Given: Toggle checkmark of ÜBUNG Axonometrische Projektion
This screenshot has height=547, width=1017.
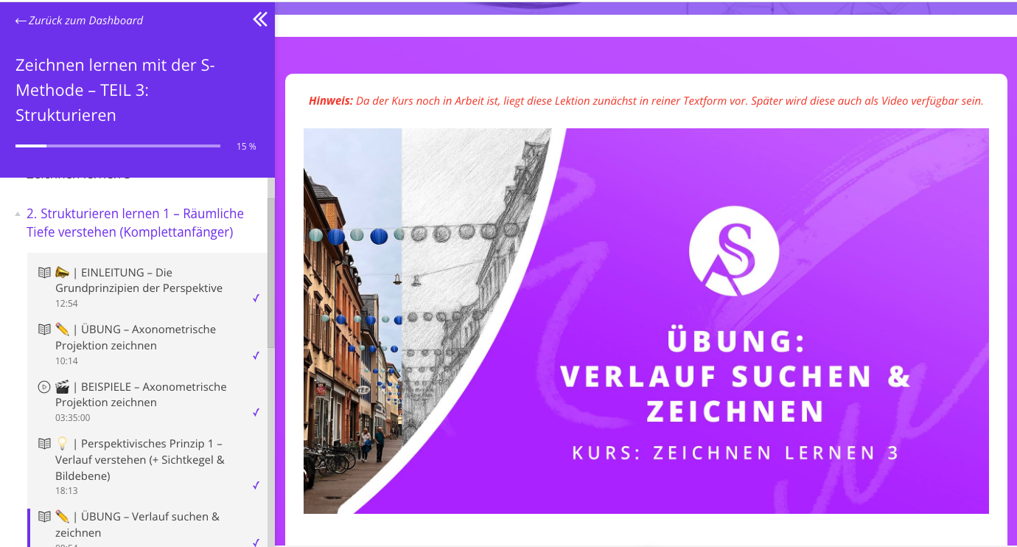Looking at the screenshot, I should click(256, 355).
